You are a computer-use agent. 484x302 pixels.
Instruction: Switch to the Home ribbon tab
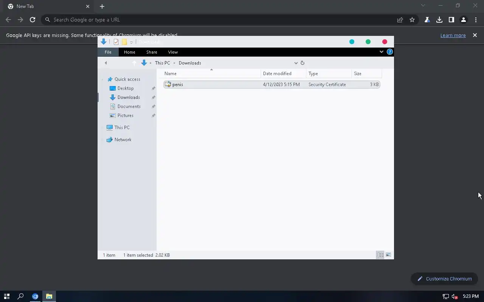tap(129, 52)
